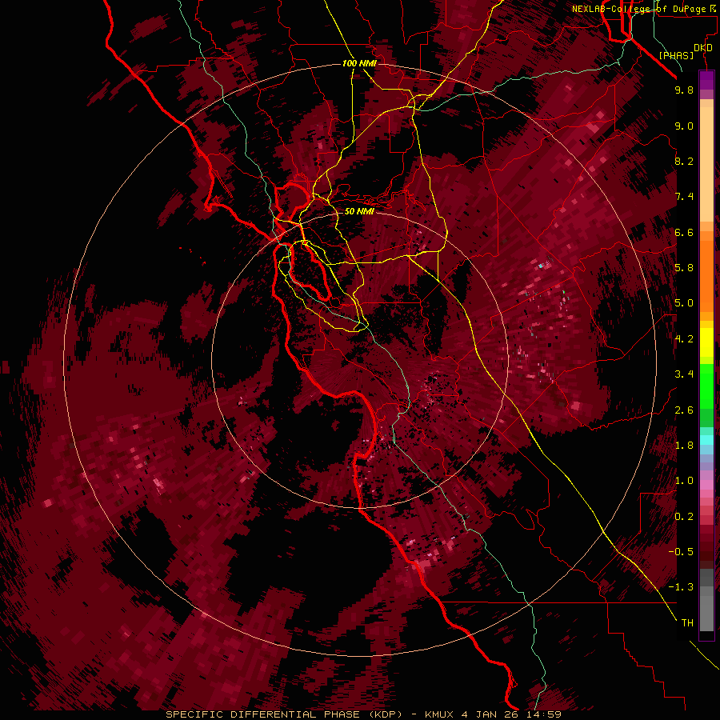Select the 3.4 scale value
Image resolution: width=720 pixels, height=720 pixels.
pos(684,374)
